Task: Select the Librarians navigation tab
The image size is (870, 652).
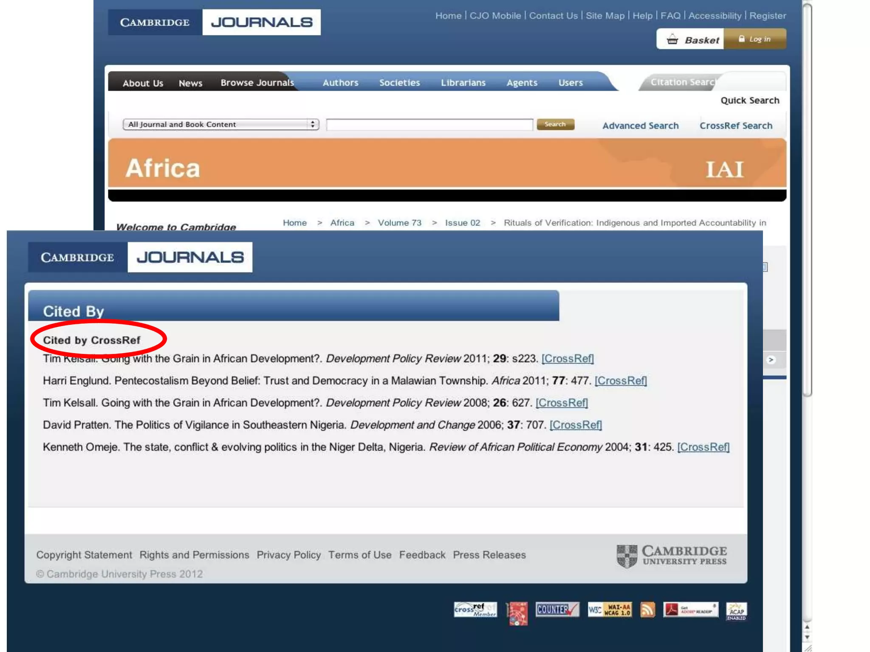Action: (463, 82)
